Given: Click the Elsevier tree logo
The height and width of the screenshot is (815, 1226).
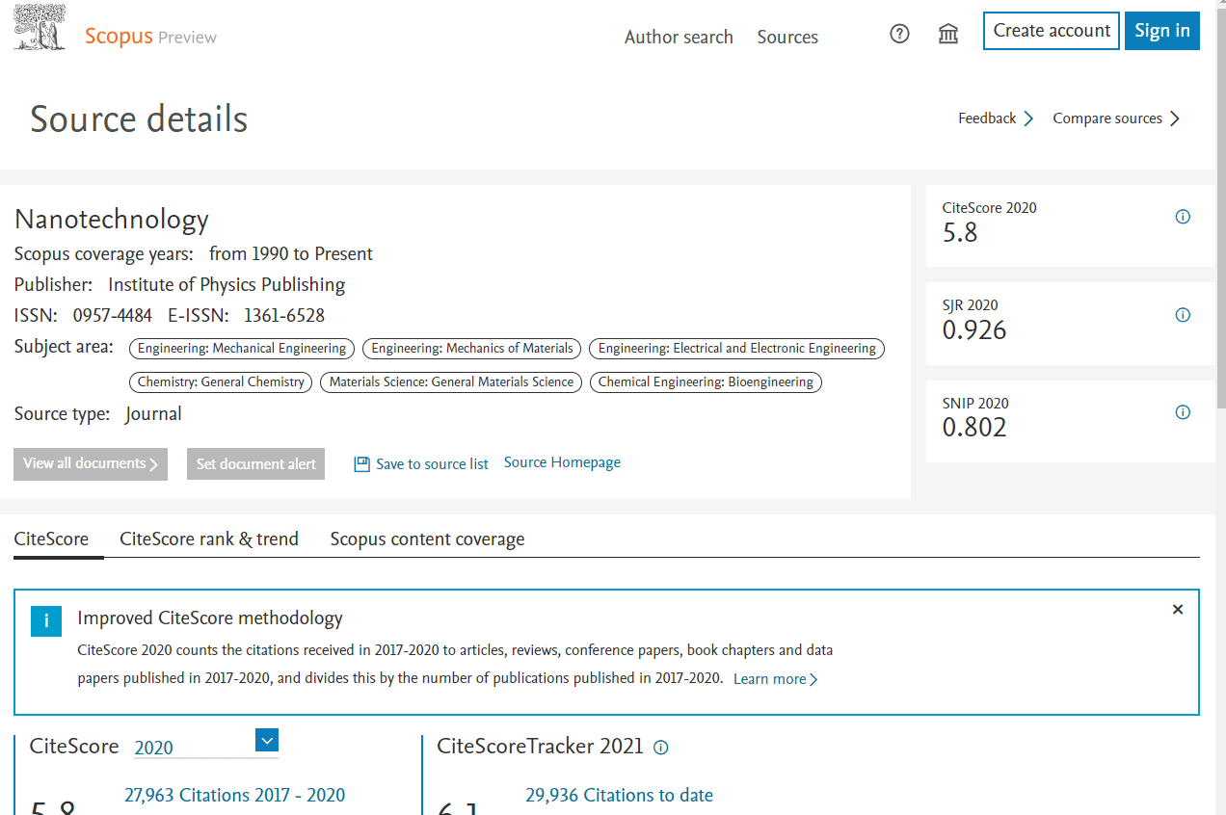Looking at the screenshot, I should point(40,27).
